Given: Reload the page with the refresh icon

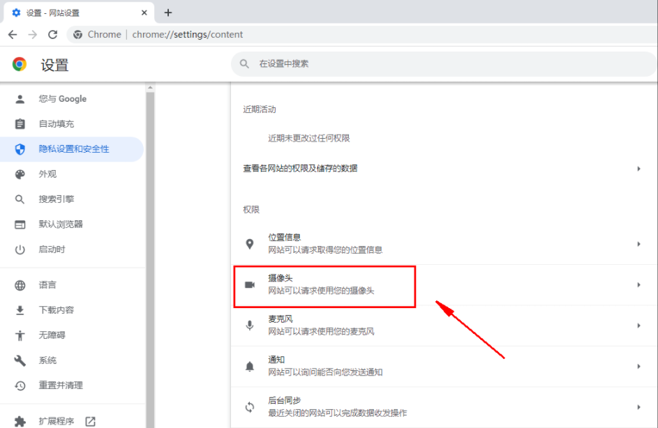Looking at the screenshot, I should tap(52, 34).
